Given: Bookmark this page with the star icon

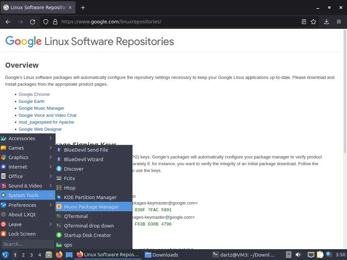Looking at the screenshot, I should 313,22.
